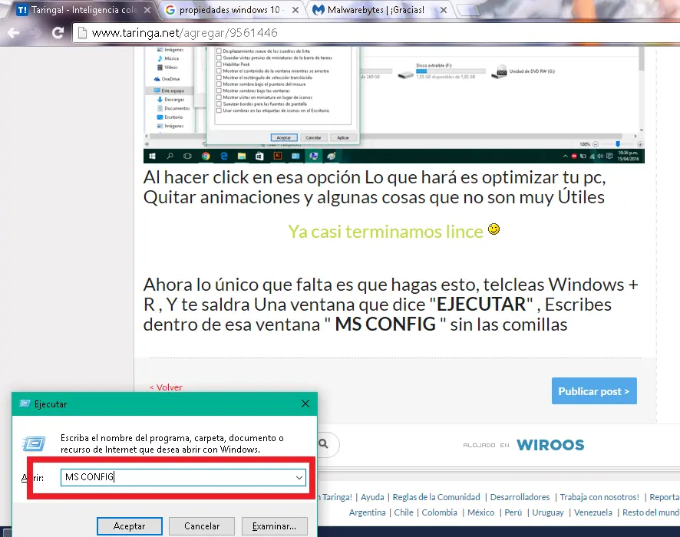The width and height of the screenshot is (680, 537).
Task: Click the File Explorer icon in the embedded taskbar
Action: pyautogui.click(x=242, y=156)
